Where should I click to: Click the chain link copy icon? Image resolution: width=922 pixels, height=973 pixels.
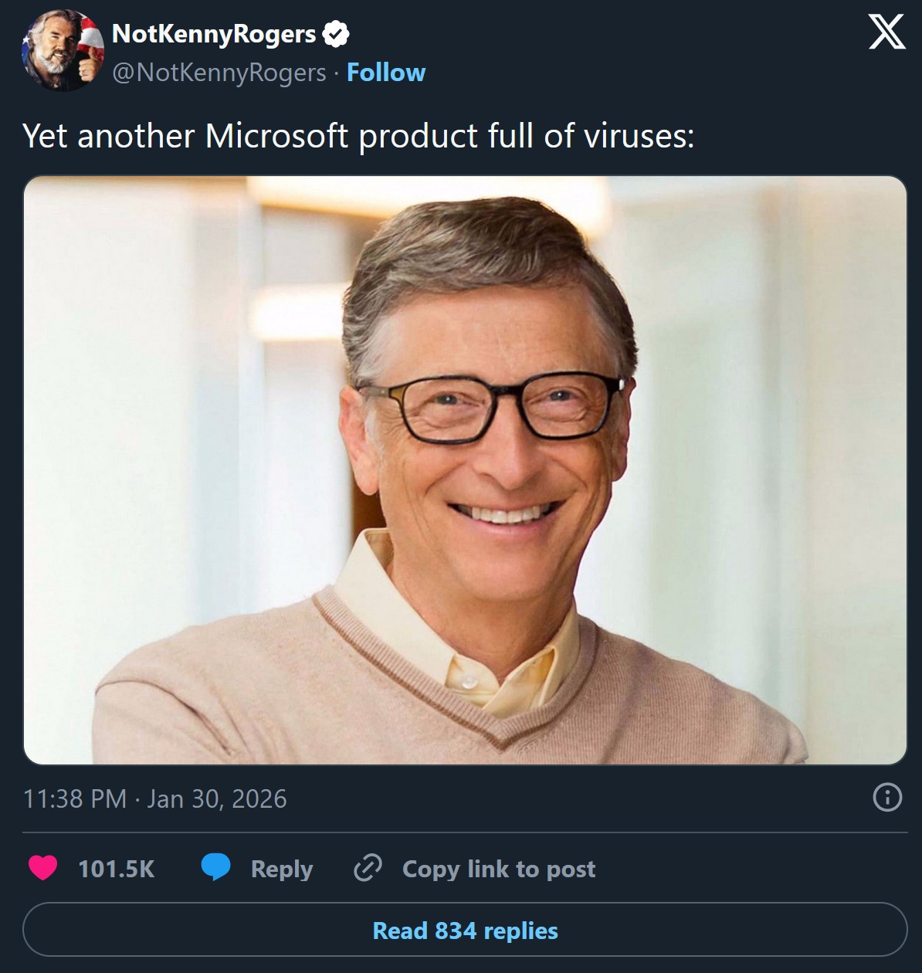[368, 868]
